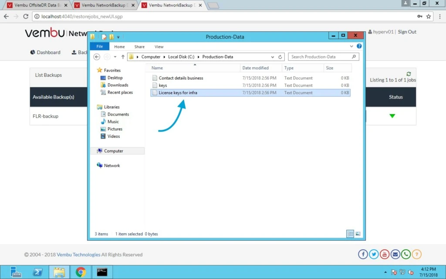The height and width of the screenshot is (279, 446).
Task: Expand the Explorer ribbon chevron
Action: [351, 46]
